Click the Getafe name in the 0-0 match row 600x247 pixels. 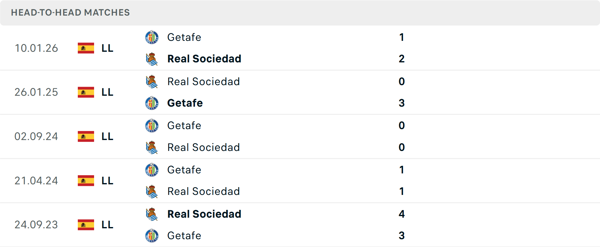point(184,126)
